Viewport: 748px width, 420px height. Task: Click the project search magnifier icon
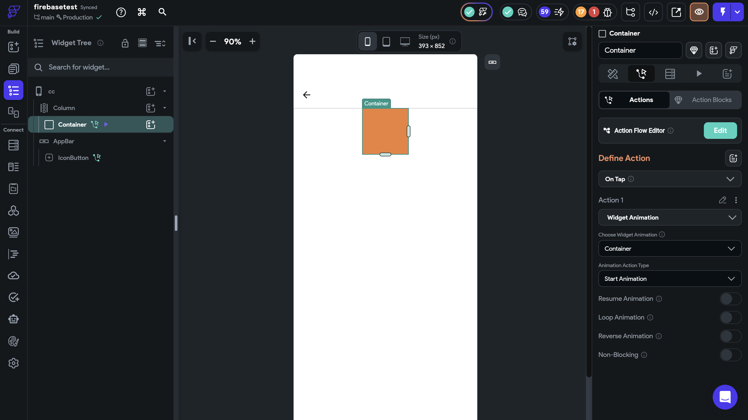click(162, 12)
